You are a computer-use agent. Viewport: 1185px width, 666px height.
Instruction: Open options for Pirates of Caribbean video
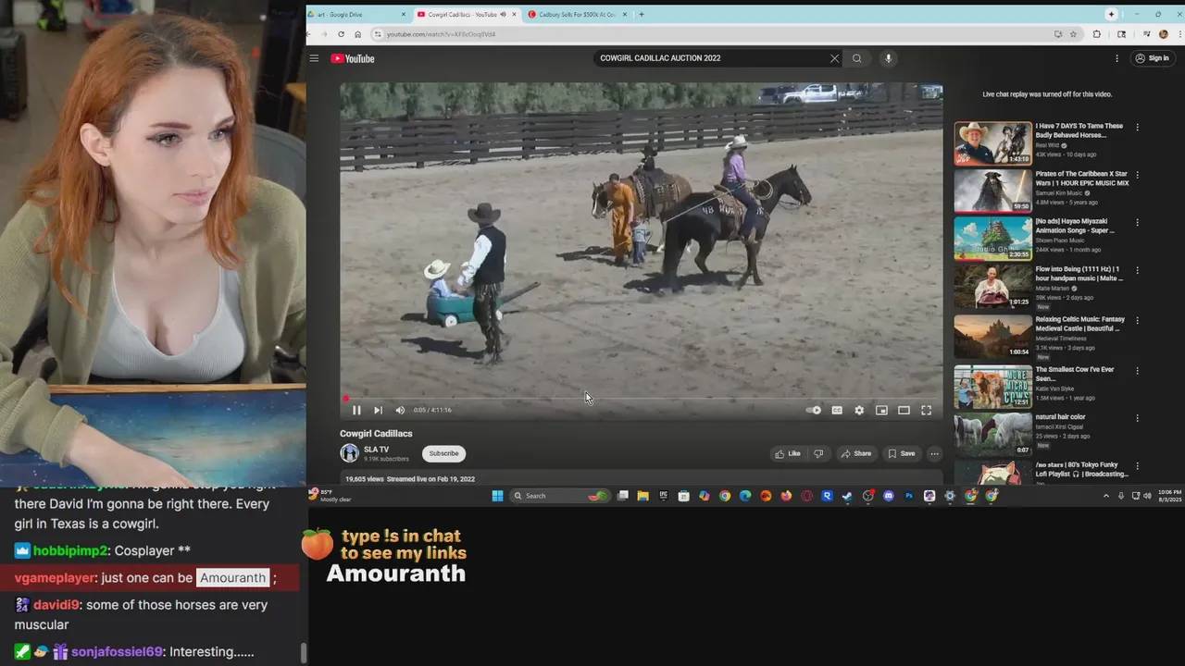(x=1137, y=175)
